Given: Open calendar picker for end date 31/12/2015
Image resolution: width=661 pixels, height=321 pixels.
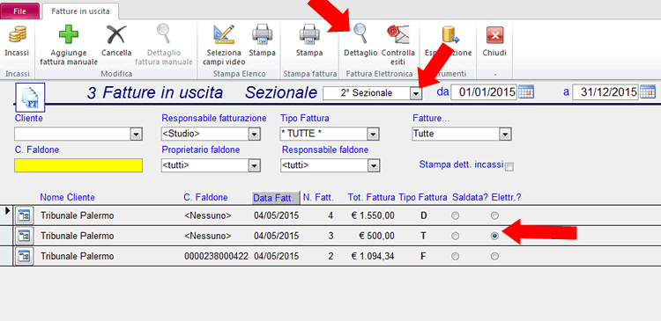Looking at the screenshot, I should [648, 91].
